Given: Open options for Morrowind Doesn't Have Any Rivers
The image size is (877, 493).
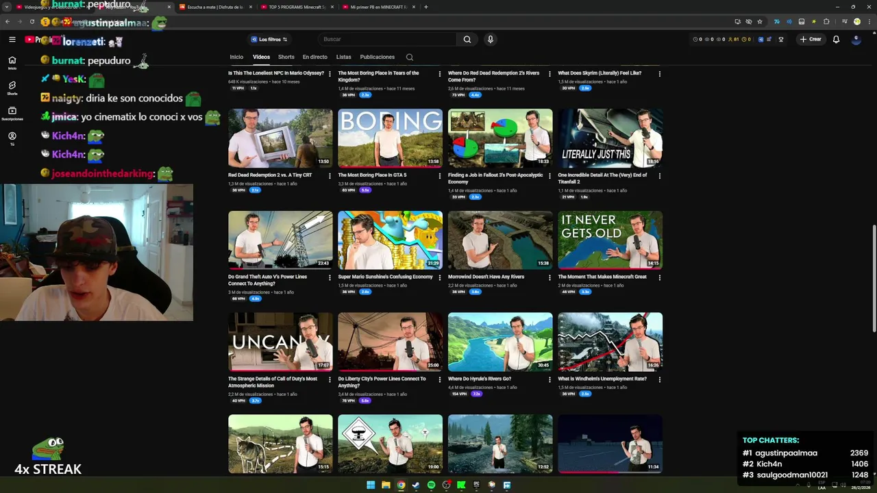Looking at the screenshot, I should (549, 278).
